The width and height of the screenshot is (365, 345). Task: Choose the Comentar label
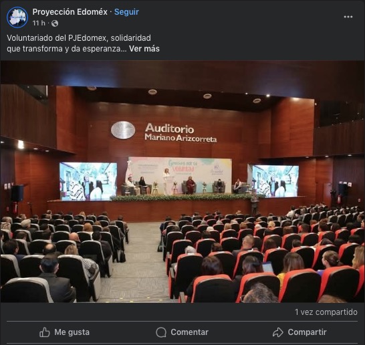pyautogui.click(x=189, y=332)
